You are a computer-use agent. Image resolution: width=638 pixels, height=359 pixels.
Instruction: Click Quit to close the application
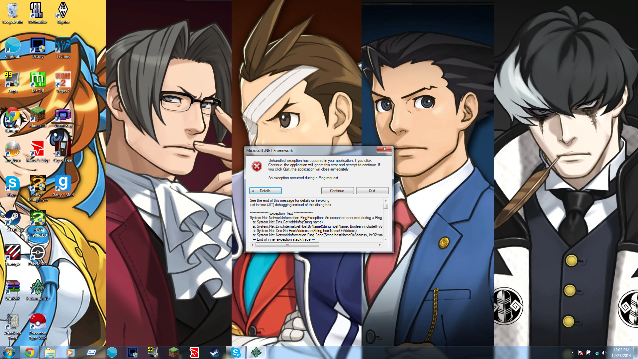tap(372, 191)
